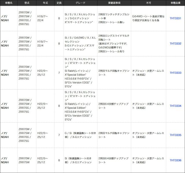Select 2列目6:4分割チップアップシート in THT3334 row
This screenshot has height=173, width=185.
coord(113,106)
